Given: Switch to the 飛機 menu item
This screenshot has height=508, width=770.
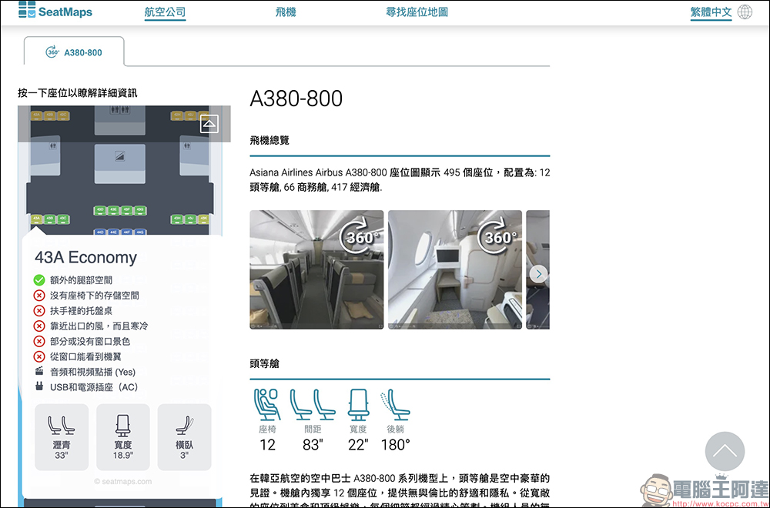Looking at the screenshot, I should pos(286,12).
